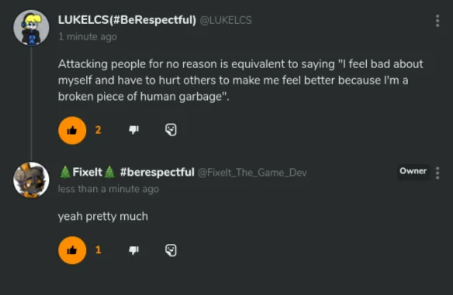Open the @LUKELCS username handle

(226, 20)
